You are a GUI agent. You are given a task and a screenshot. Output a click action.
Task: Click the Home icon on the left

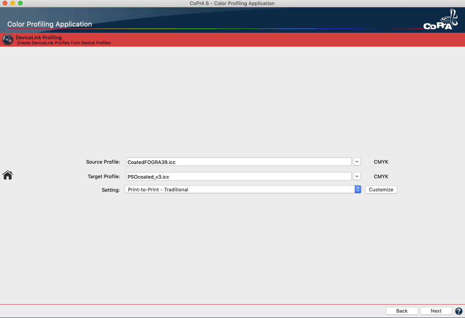[x=8, y=175]
